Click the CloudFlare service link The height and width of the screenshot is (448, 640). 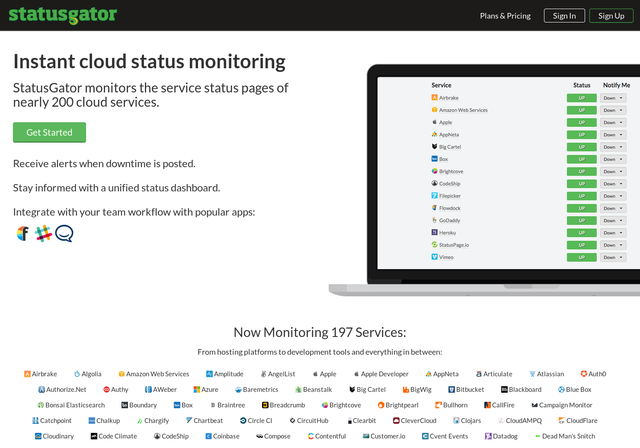tap(582, 420)
